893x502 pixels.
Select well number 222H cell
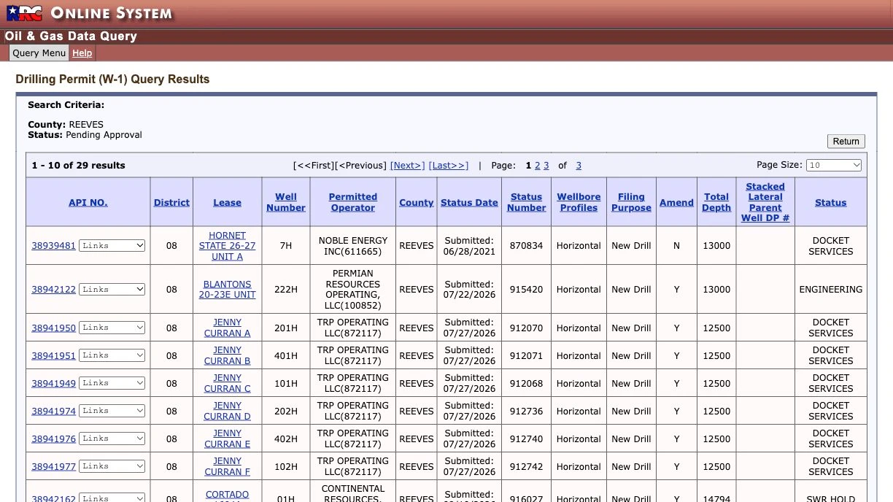coord(285,290)
